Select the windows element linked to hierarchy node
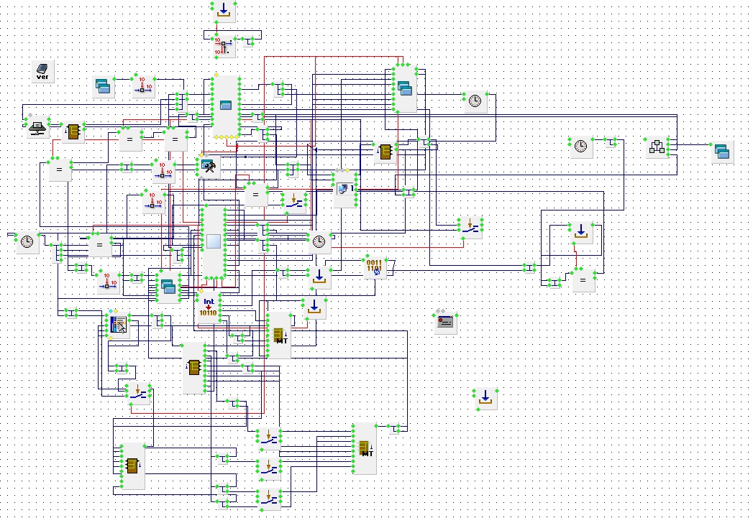The image size is (753, 523). tap(722, 152)
